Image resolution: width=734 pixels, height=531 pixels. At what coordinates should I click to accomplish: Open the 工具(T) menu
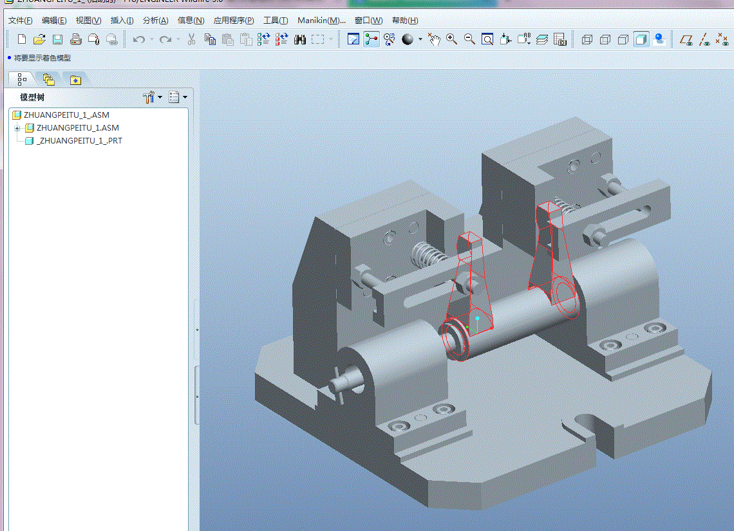coord(275,21)
